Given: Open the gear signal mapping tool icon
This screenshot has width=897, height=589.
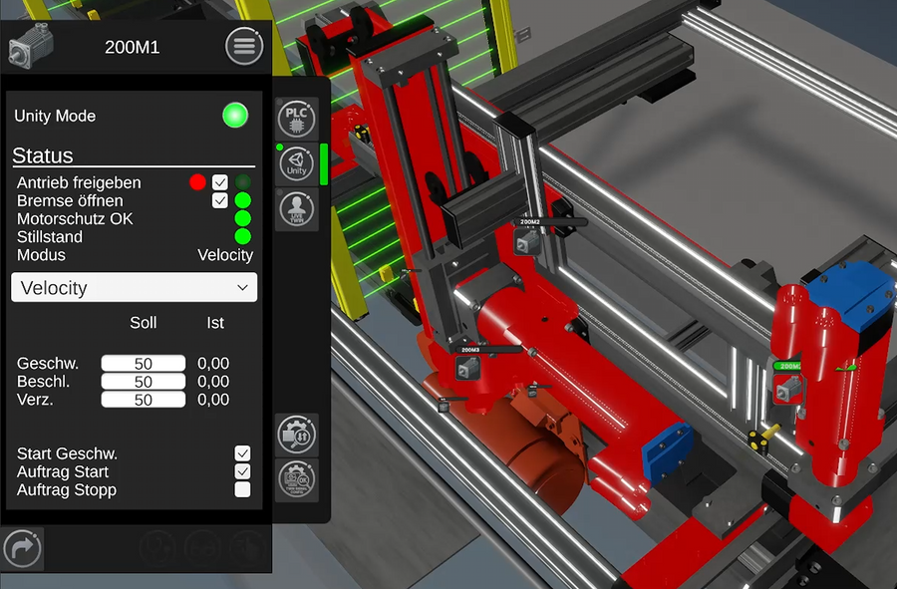Looking at the screenshot, I should point(296,435).
